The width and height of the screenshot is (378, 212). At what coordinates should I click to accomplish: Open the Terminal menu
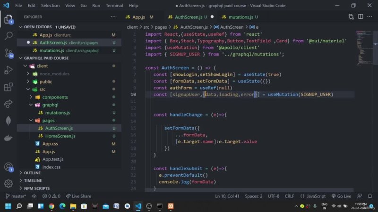[114, 5]
